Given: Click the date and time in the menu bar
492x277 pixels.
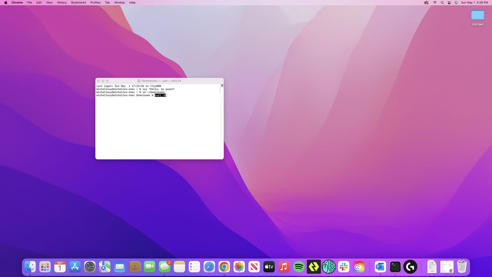Looking at the screenshot, I should coord(474,2).
